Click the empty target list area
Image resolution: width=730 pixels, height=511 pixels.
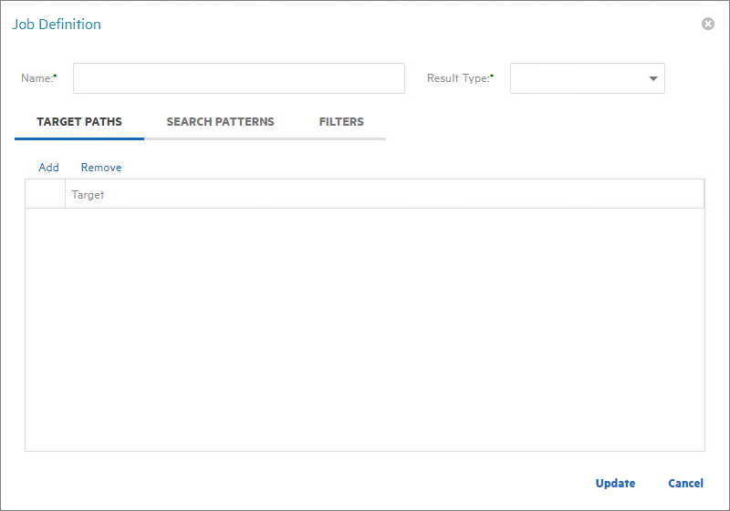tap(365, 328)
